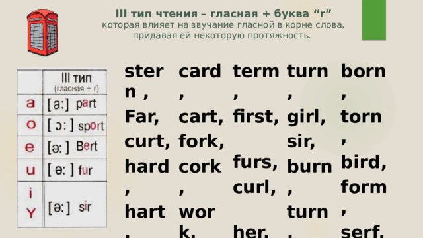The height and width of the screenshot is (238, 423).
Task: Click the transcription "[a:]" in the table
Action: click(x=58, y=104)
